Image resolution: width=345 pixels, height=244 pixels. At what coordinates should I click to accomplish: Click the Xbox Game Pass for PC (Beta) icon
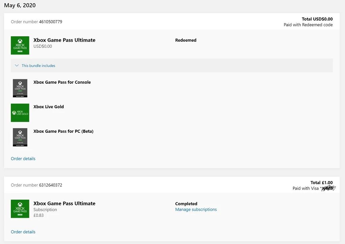tap(20, 137)
